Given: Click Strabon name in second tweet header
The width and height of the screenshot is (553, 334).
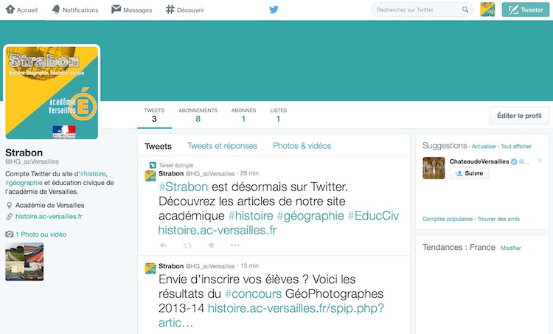Looking at the screenshot, I should (x=171, y=266).
